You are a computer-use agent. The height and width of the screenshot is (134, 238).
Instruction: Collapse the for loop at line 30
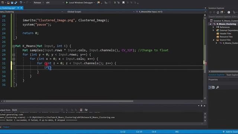point(14,59)
